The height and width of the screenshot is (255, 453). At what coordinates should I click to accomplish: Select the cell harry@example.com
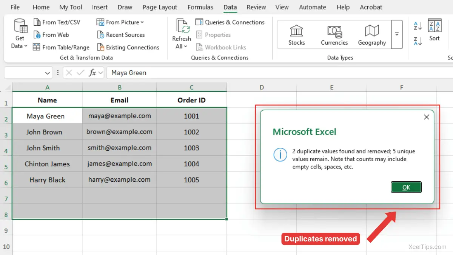tap(119, 180)
